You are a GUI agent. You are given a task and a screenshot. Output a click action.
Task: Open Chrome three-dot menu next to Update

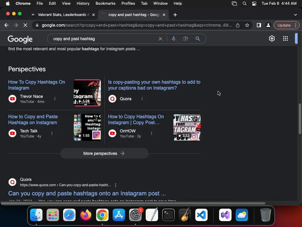pyautogui.click(x=296, y=25)
